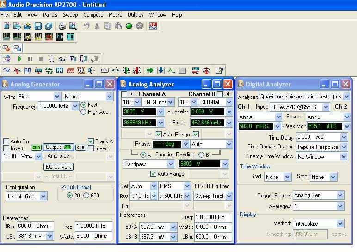The height and width of the screenshot is (252, 357).
Task: Open the Compute menu
Action: point(93,15)
